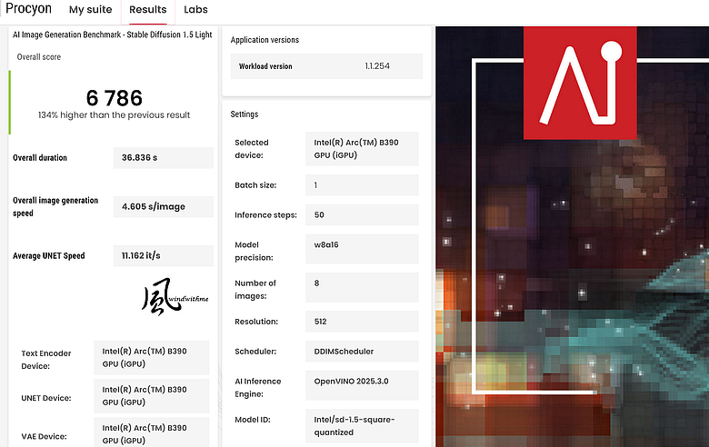The height and width of the screenshot is (447, 709).
Task: Click the benchmark title 'Stable Diffusion 1.5 Light'
Action: pyautogui.click(x=169, y=35)
